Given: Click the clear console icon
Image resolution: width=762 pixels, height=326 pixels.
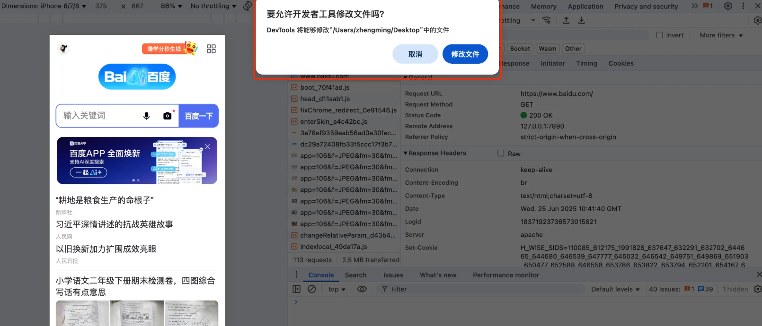Looking at the screenshot, I should [x=311, y=289].
